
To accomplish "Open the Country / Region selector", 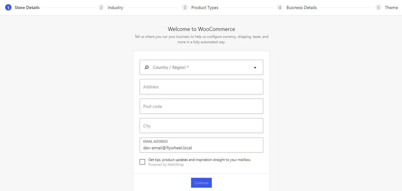I will pyautogui.click(x=201, y=68).
